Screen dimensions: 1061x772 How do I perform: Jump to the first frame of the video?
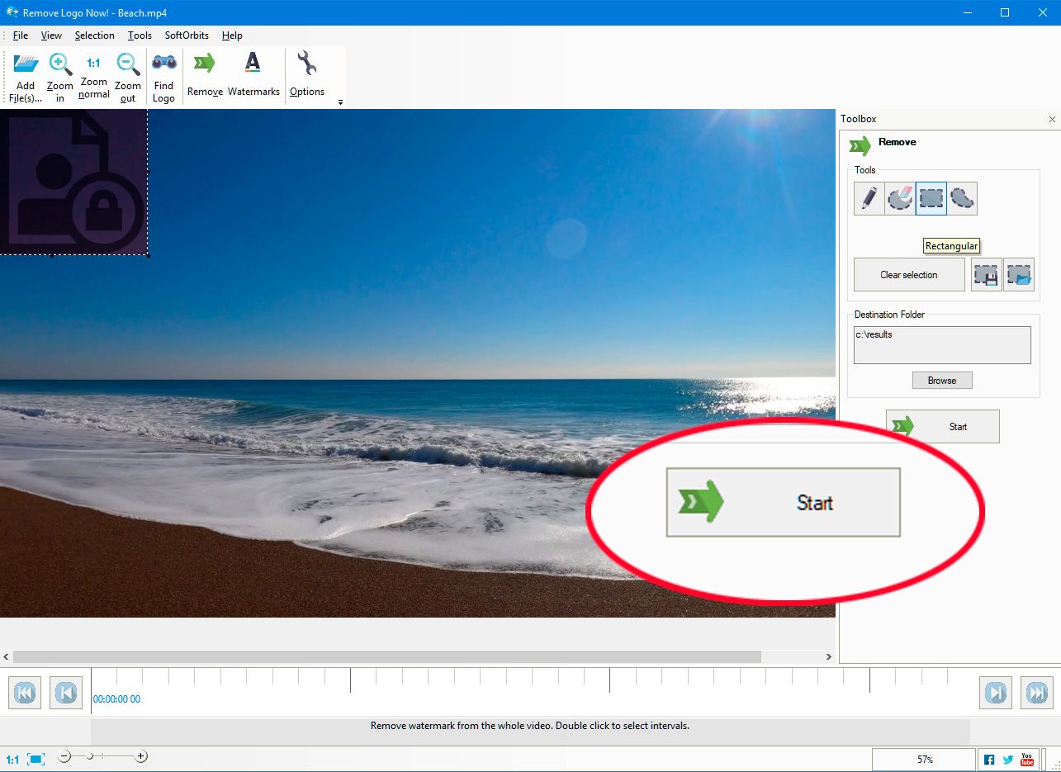(x=25, y=693)
